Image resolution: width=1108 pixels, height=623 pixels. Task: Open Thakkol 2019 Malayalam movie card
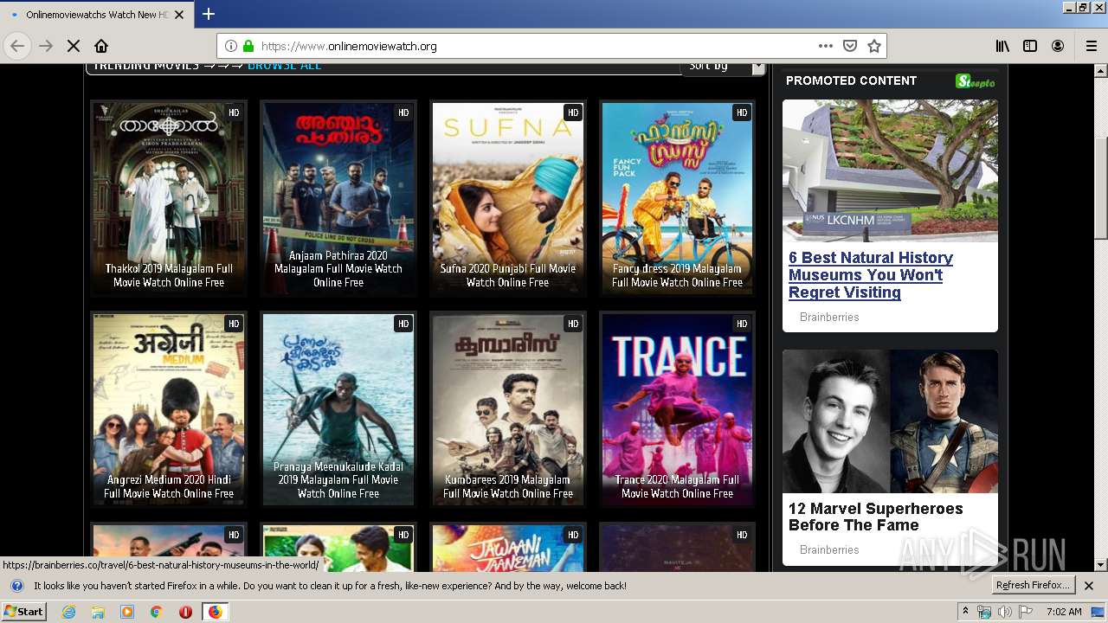coord(169,198)
